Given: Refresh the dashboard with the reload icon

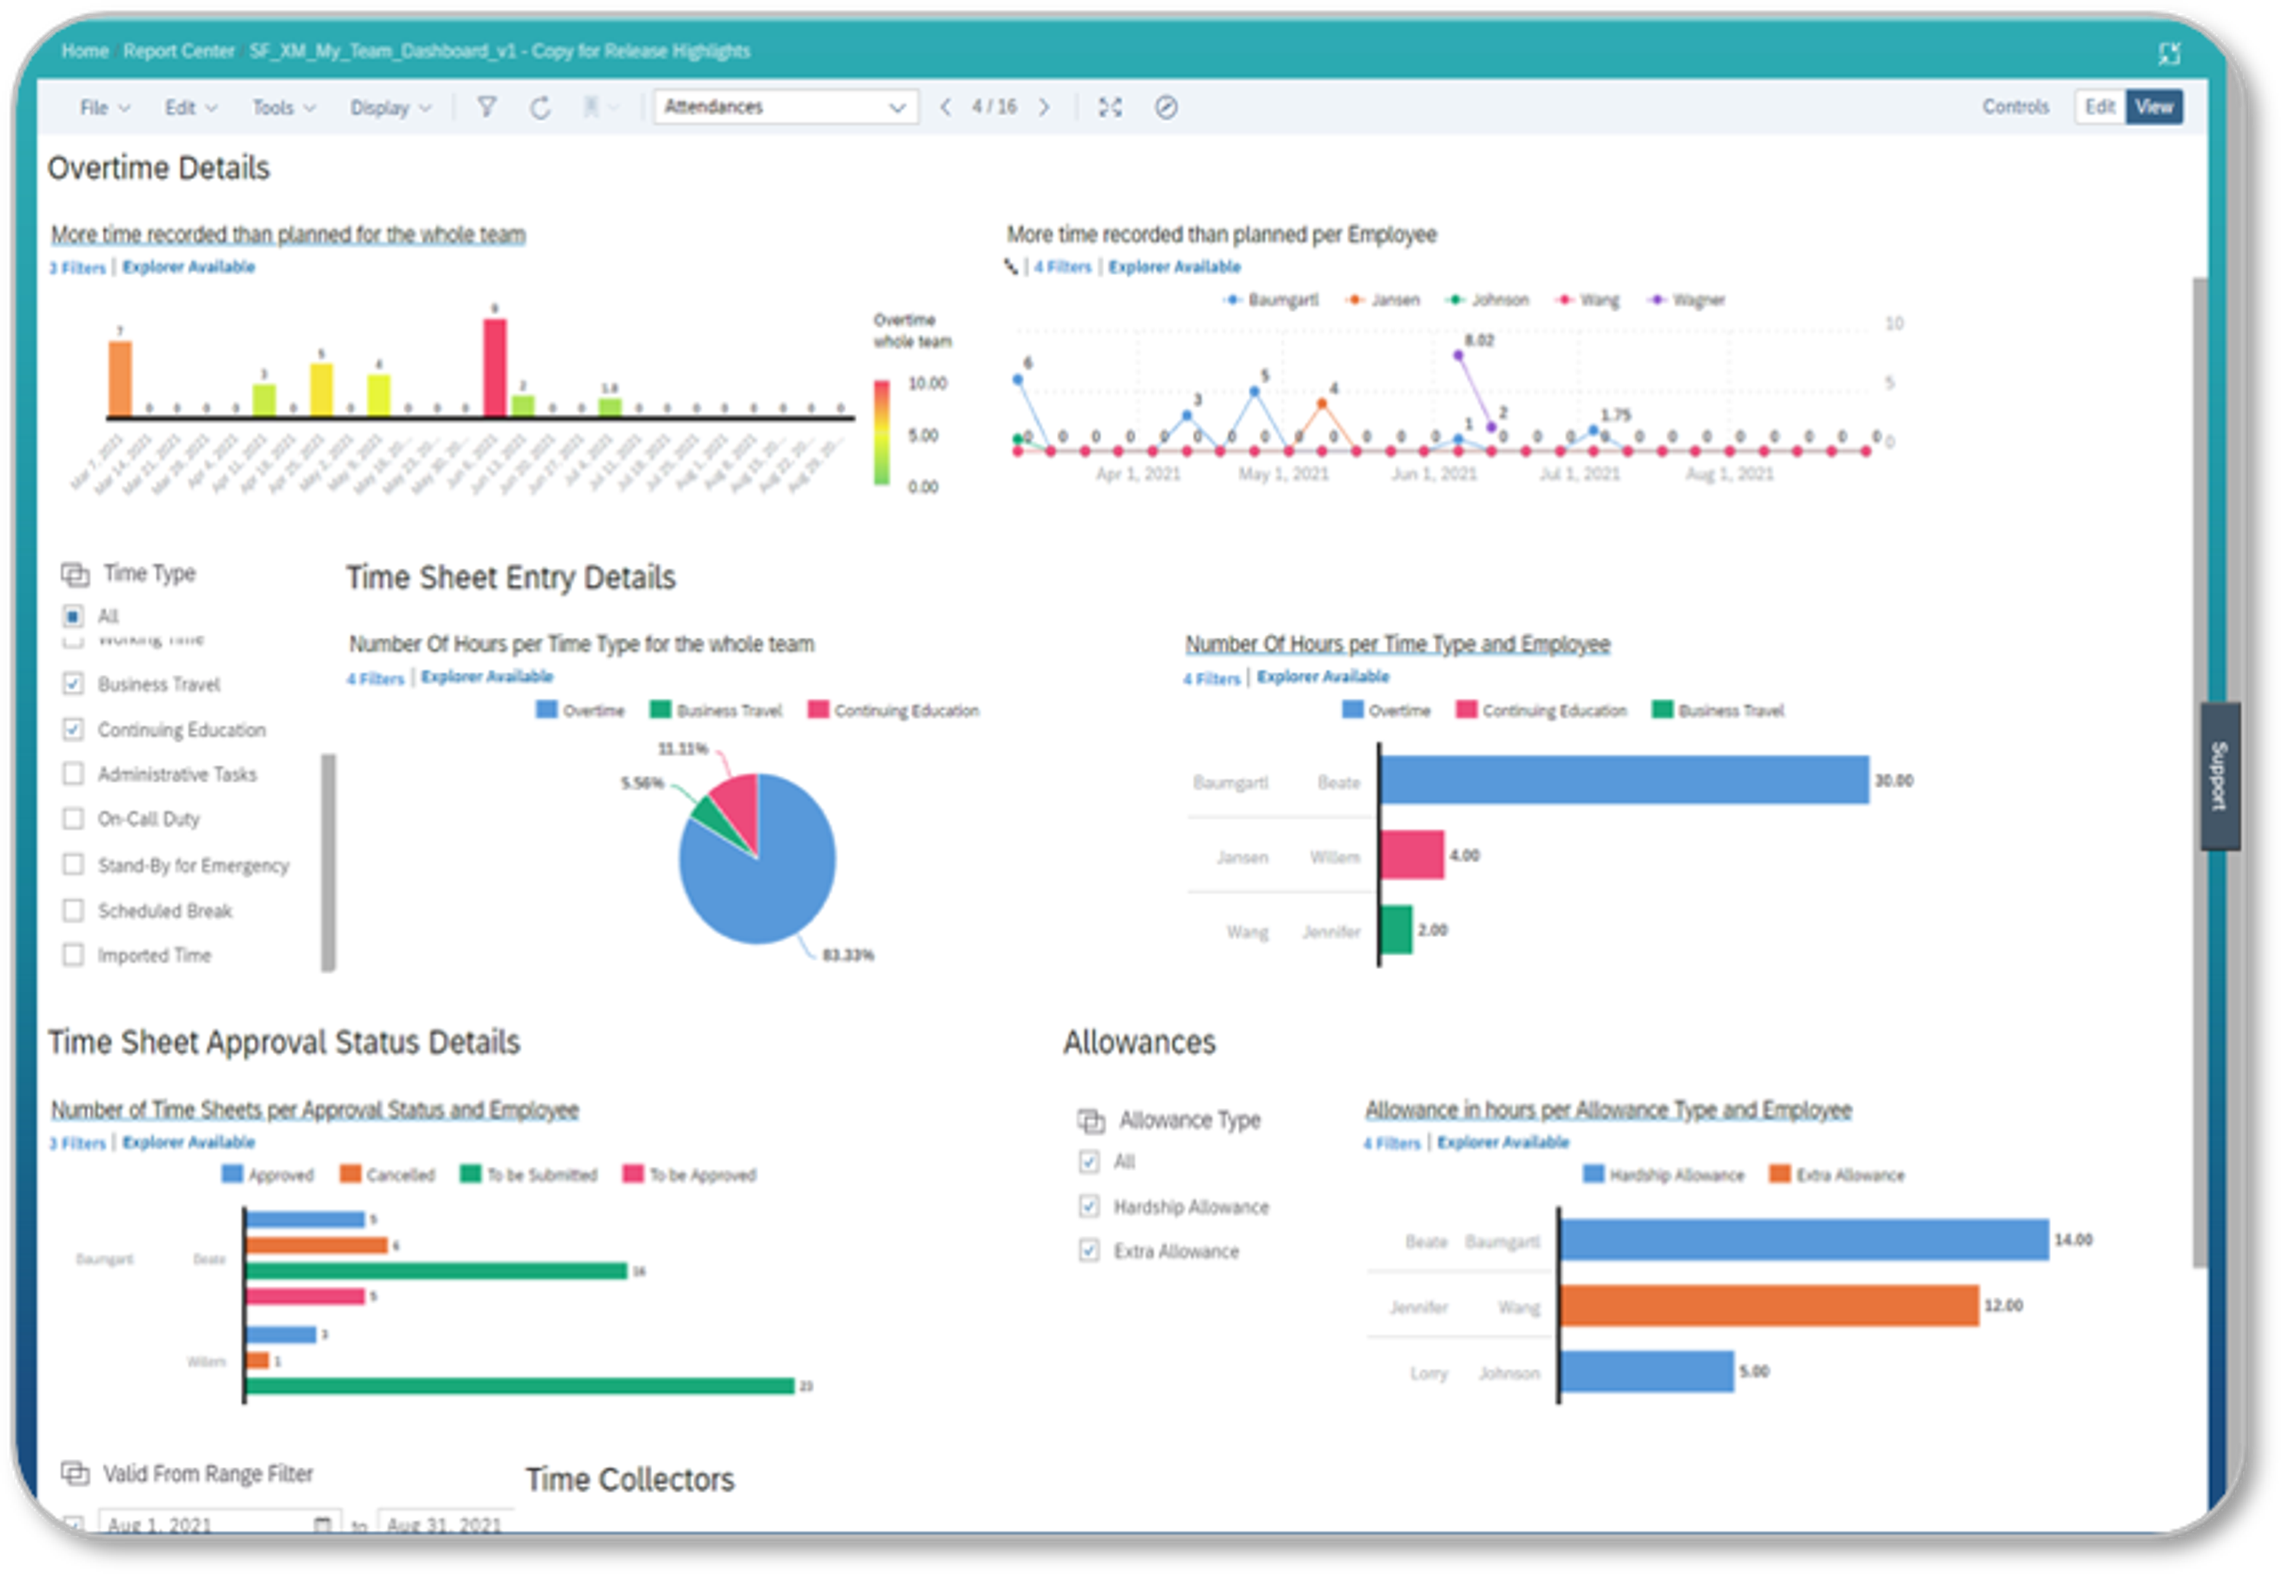Looking at the screenshot, I should (539, 108).
